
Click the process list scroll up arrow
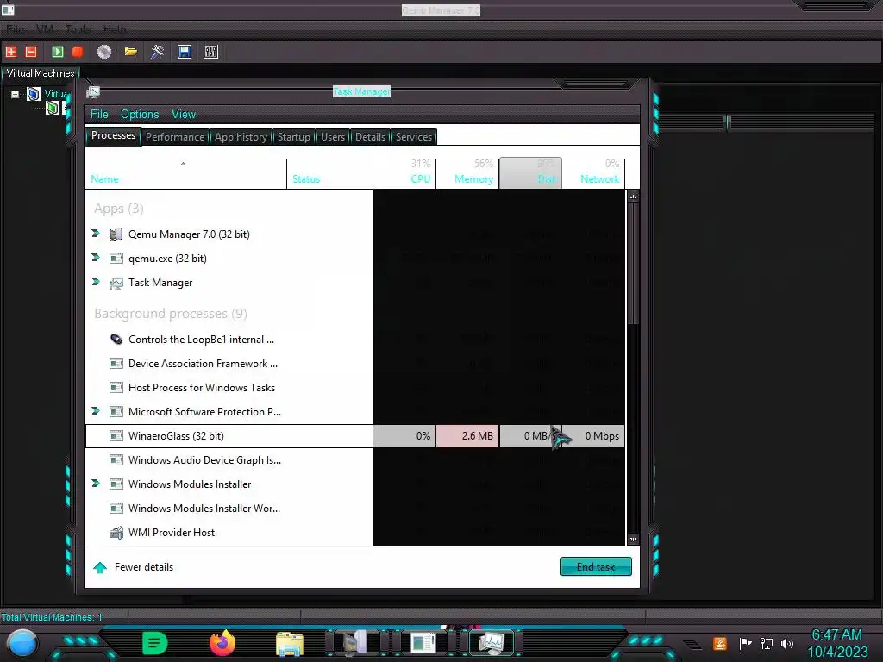pos(633,197)
